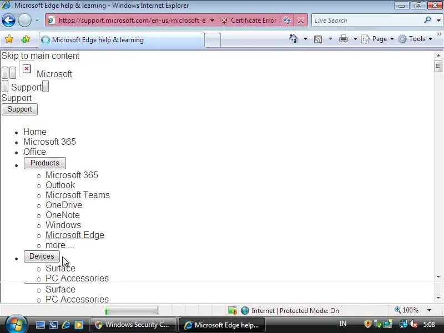Click Show Desktop quick launch icon
444x333 pixels.
pos(40,325)
